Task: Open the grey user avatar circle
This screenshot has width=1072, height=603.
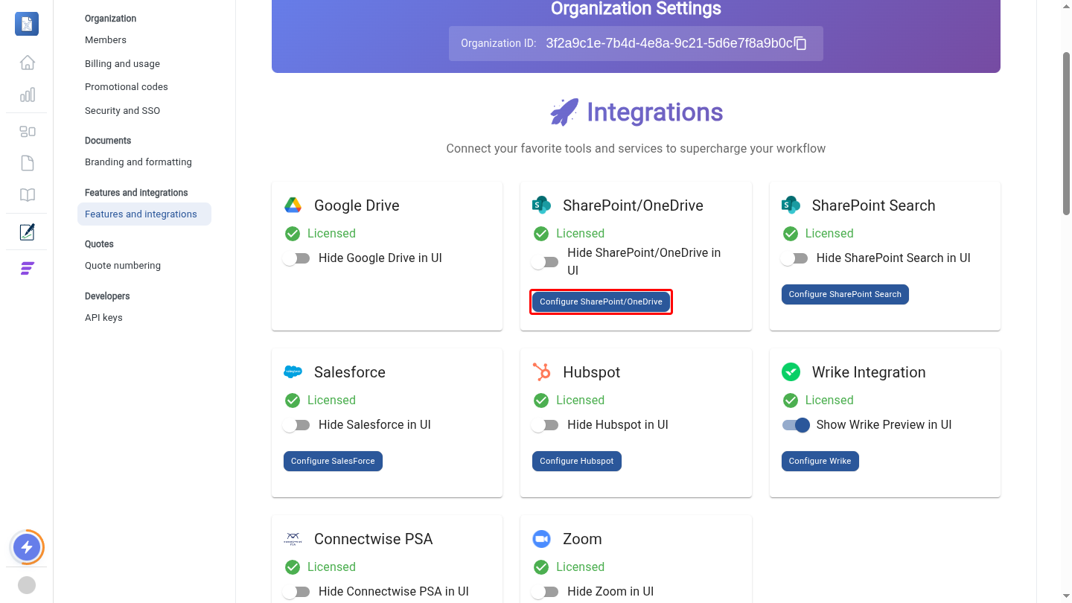Action: click(x=27, y=585)
